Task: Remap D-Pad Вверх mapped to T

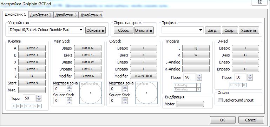Action: (245, 48)
